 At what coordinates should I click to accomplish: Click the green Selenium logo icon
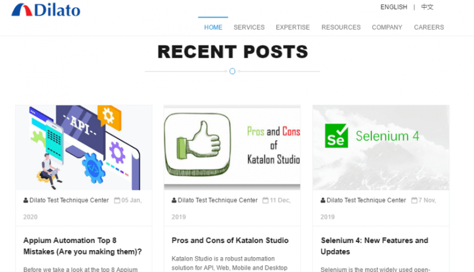[x=337, y=136]
